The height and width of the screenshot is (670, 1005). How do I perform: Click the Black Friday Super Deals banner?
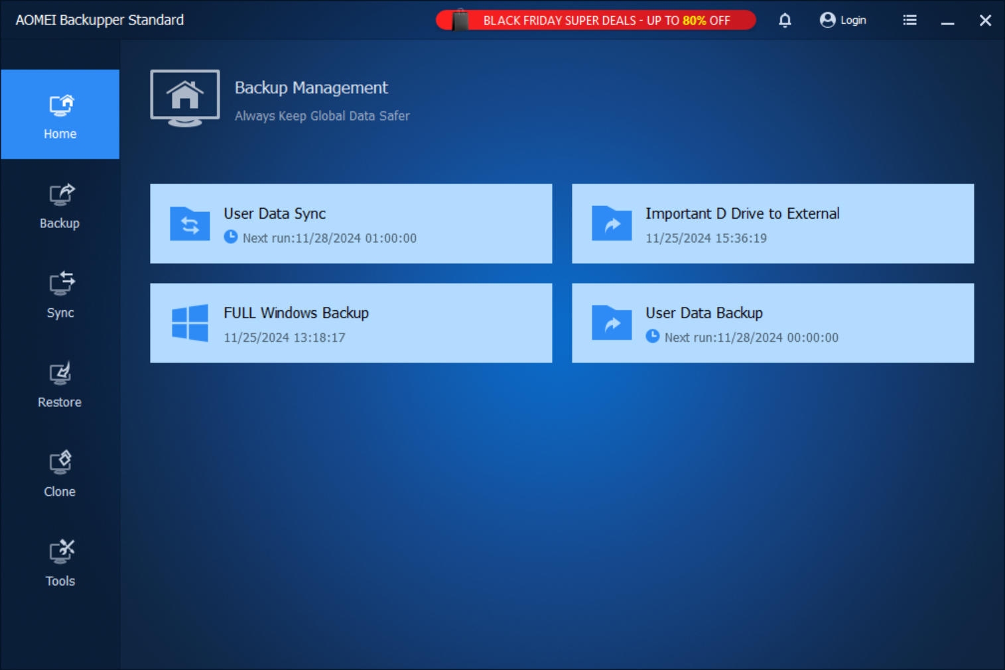pos(596,21)
